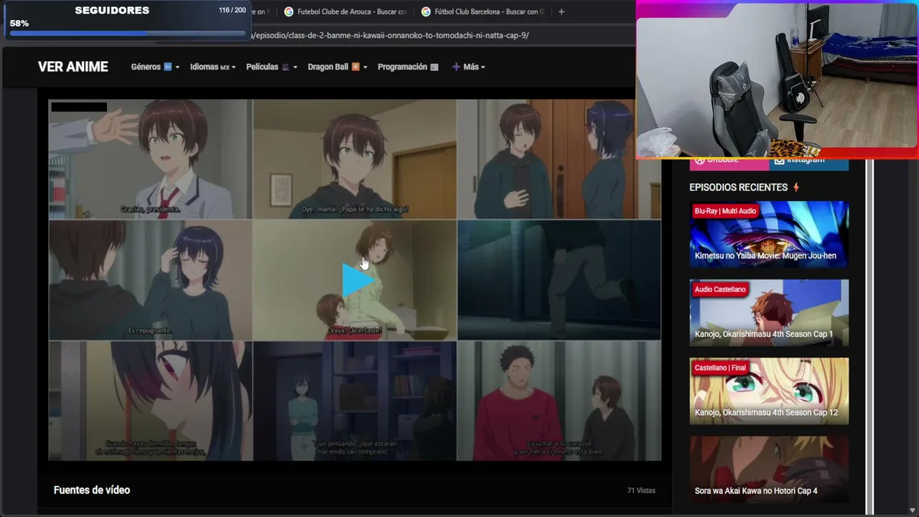919x517 pixels.
Task: Click the Programación calendar icon
Action: point(434,67)
